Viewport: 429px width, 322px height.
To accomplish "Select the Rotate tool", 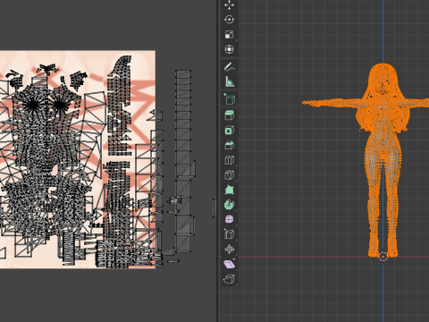I will (x=229, y=20).
